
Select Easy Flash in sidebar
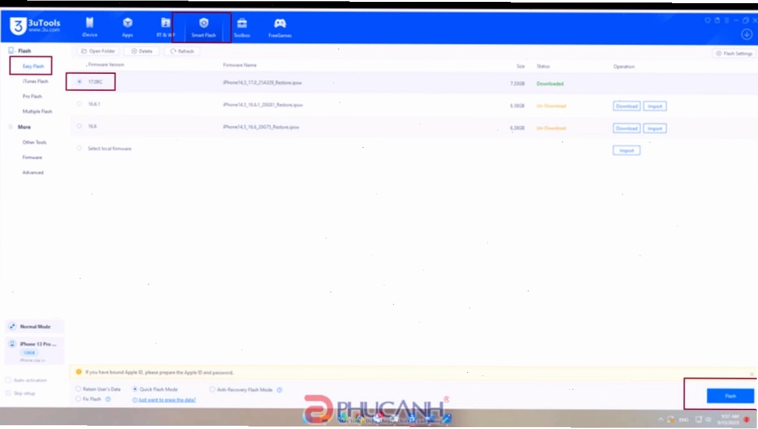pos(34,66)
